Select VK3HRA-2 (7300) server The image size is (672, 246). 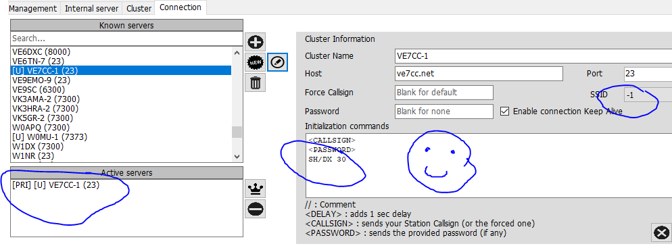pos(121,108)
